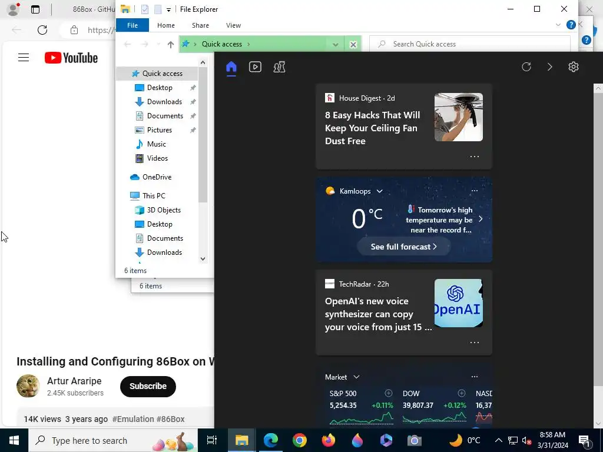Open 3D Objects under This PC
Image resolution: width=603 pixels, height=452 pixels.
point(164,210)
